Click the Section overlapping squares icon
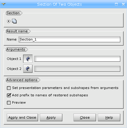Screen dimensions: 127x128 point(14,21)
